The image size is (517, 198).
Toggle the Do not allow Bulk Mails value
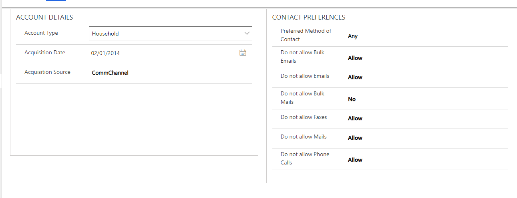tap(352, 99)
